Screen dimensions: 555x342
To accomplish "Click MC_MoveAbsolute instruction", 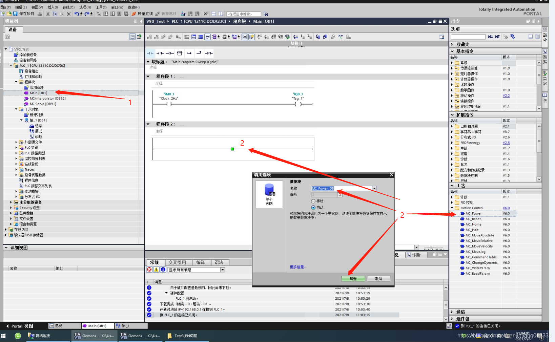I will [479, 235].
